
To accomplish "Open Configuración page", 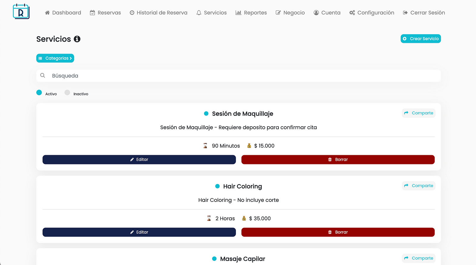I will point(372,13).
